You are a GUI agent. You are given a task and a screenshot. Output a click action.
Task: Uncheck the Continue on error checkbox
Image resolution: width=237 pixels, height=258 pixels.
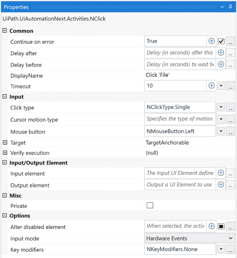[x=221, y=41]
